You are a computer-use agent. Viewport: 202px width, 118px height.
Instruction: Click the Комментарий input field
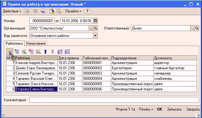114,100
